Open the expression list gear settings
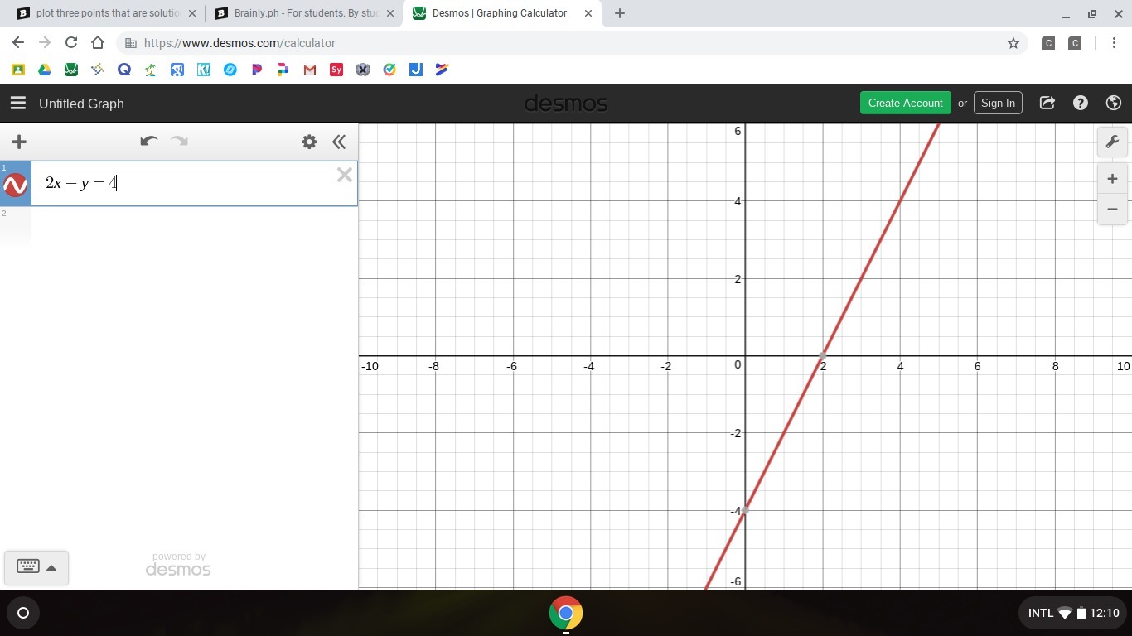 (x=309, y=142)
